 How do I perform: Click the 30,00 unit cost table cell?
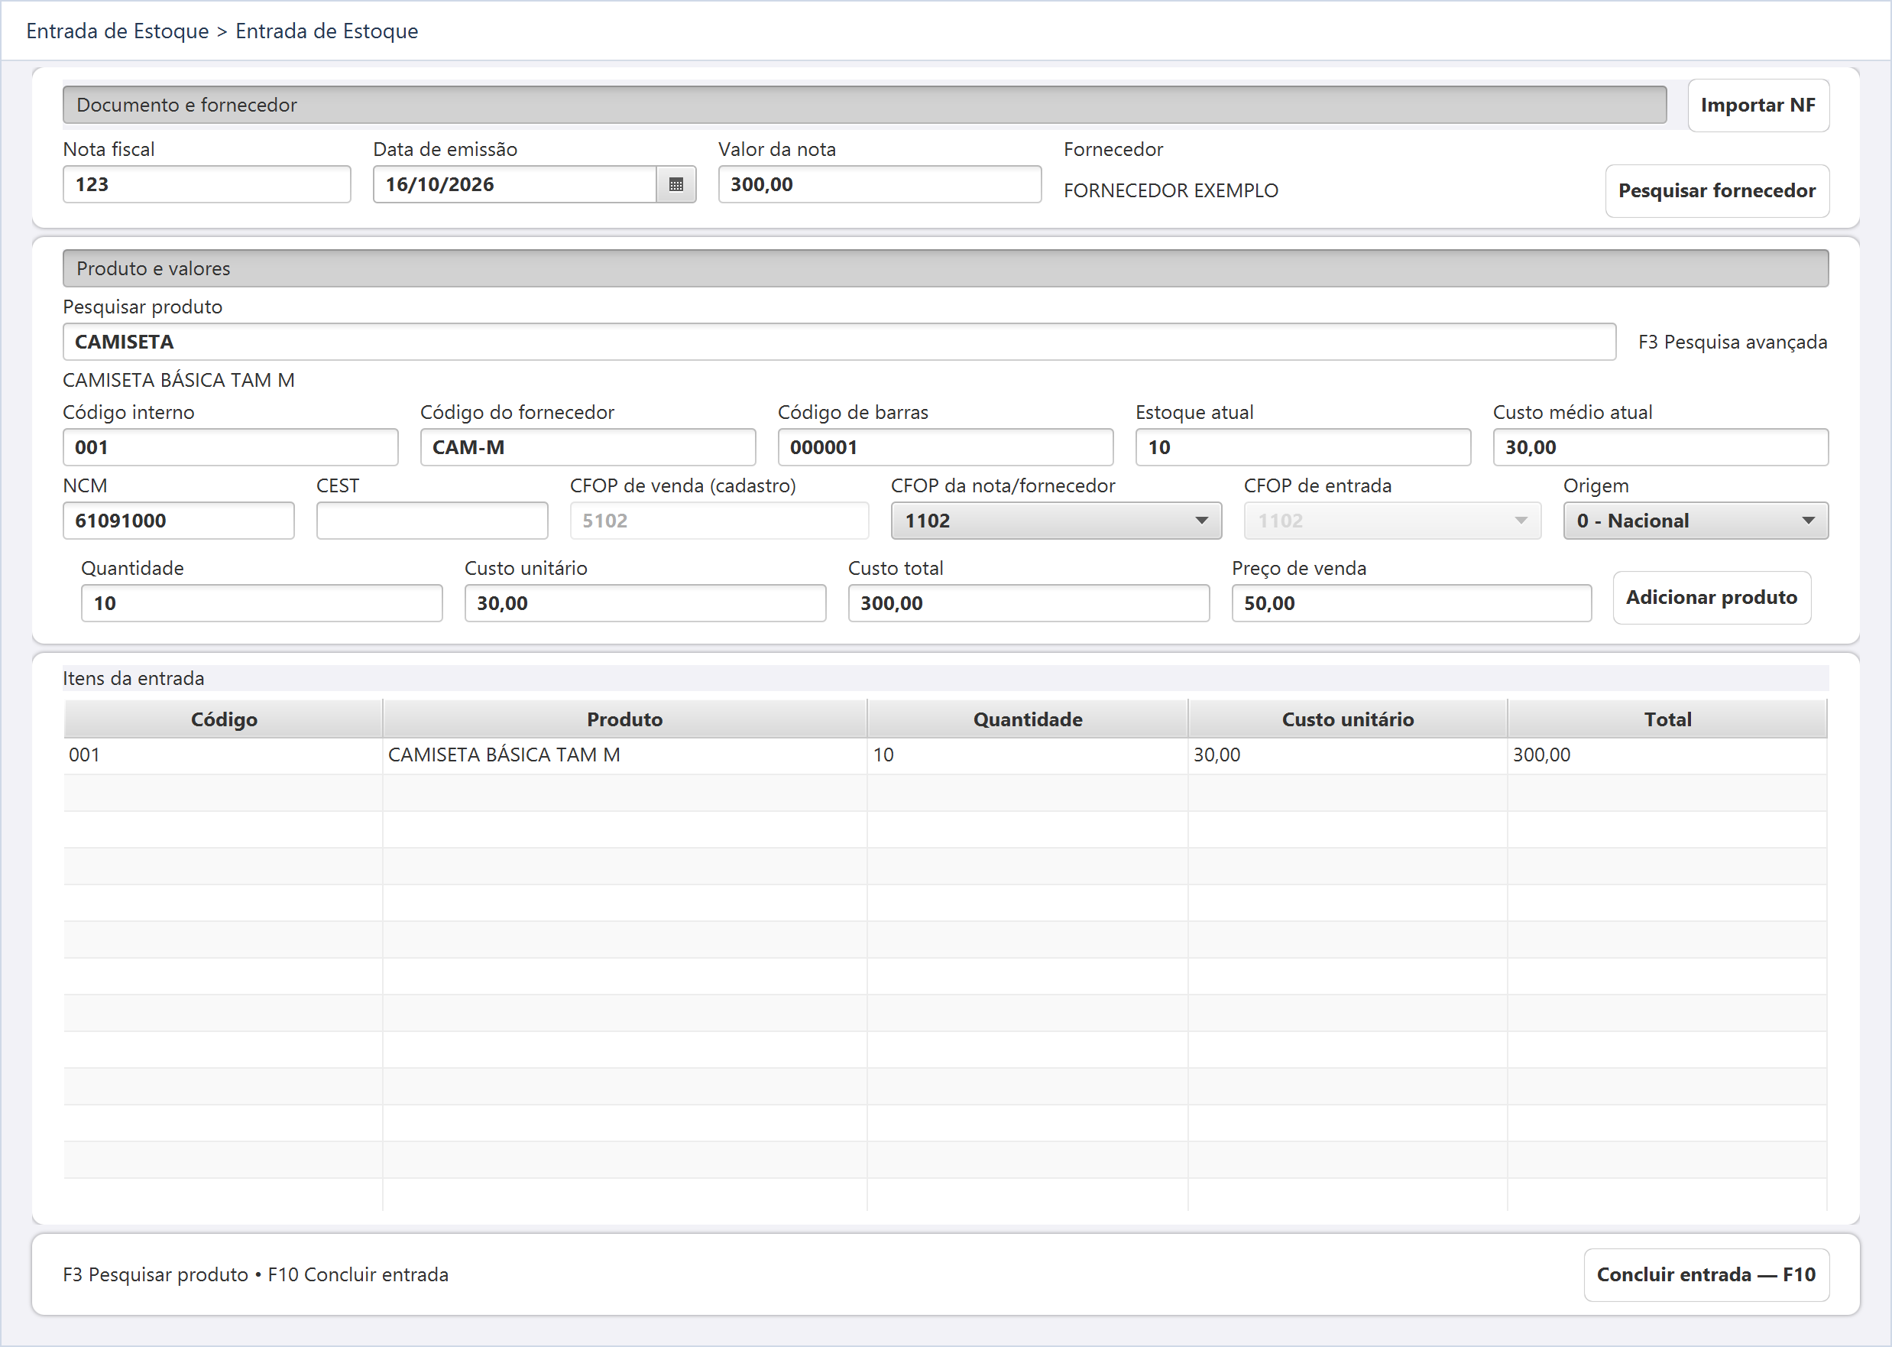point(1347,755)
